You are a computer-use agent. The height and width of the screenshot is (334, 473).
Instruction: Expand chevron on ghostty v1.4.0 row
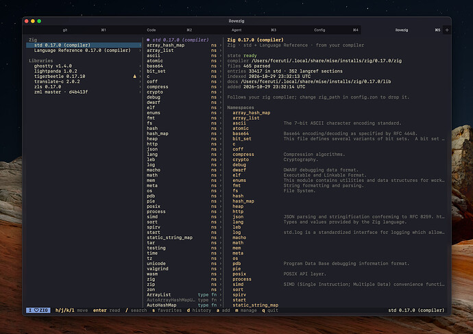pos(140,66)
